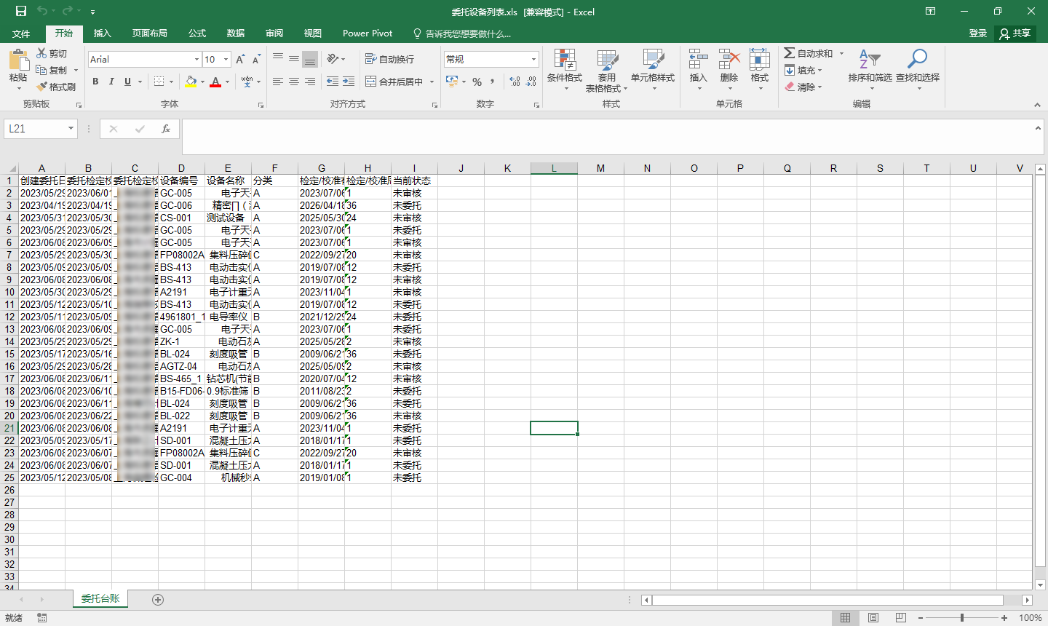1048x626 pixels.
Task: Open the Name Box dropdown arrow
Action: [71, 129]
